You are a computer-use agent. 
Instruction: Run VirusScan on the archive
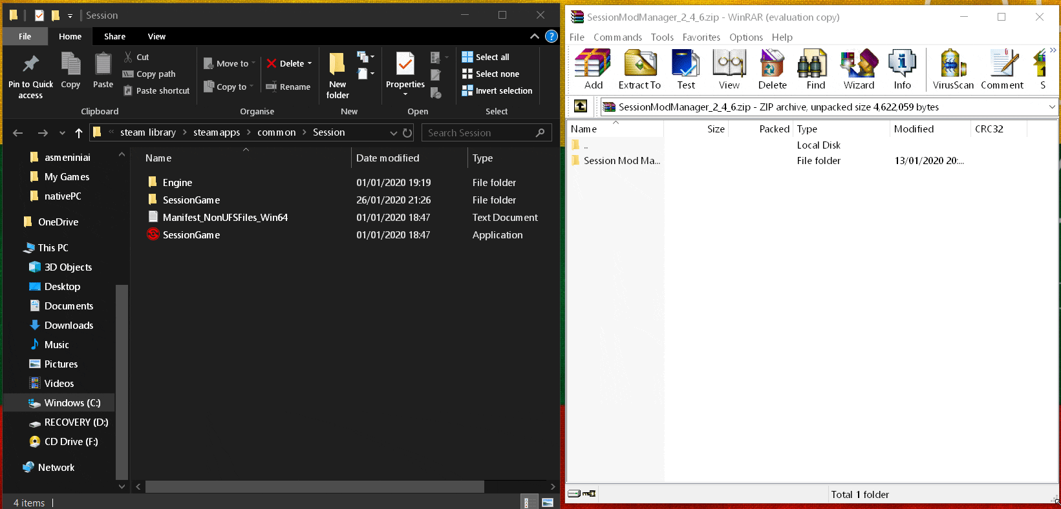pyautogui.click(x=953, y=69)
